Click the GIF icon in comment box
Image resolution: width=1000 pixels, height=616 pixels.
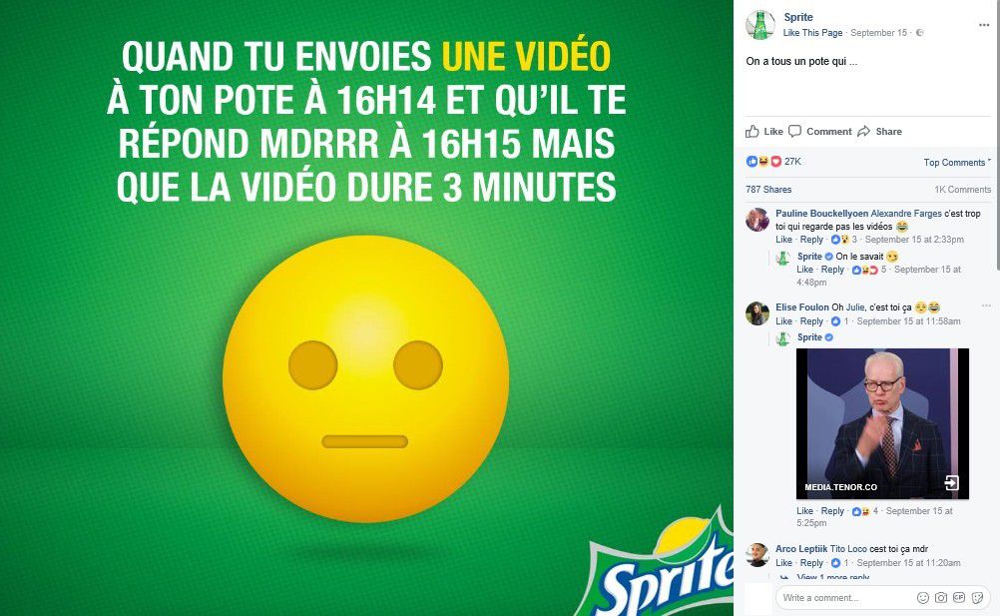pyautogui.click(x=959, y=597)
